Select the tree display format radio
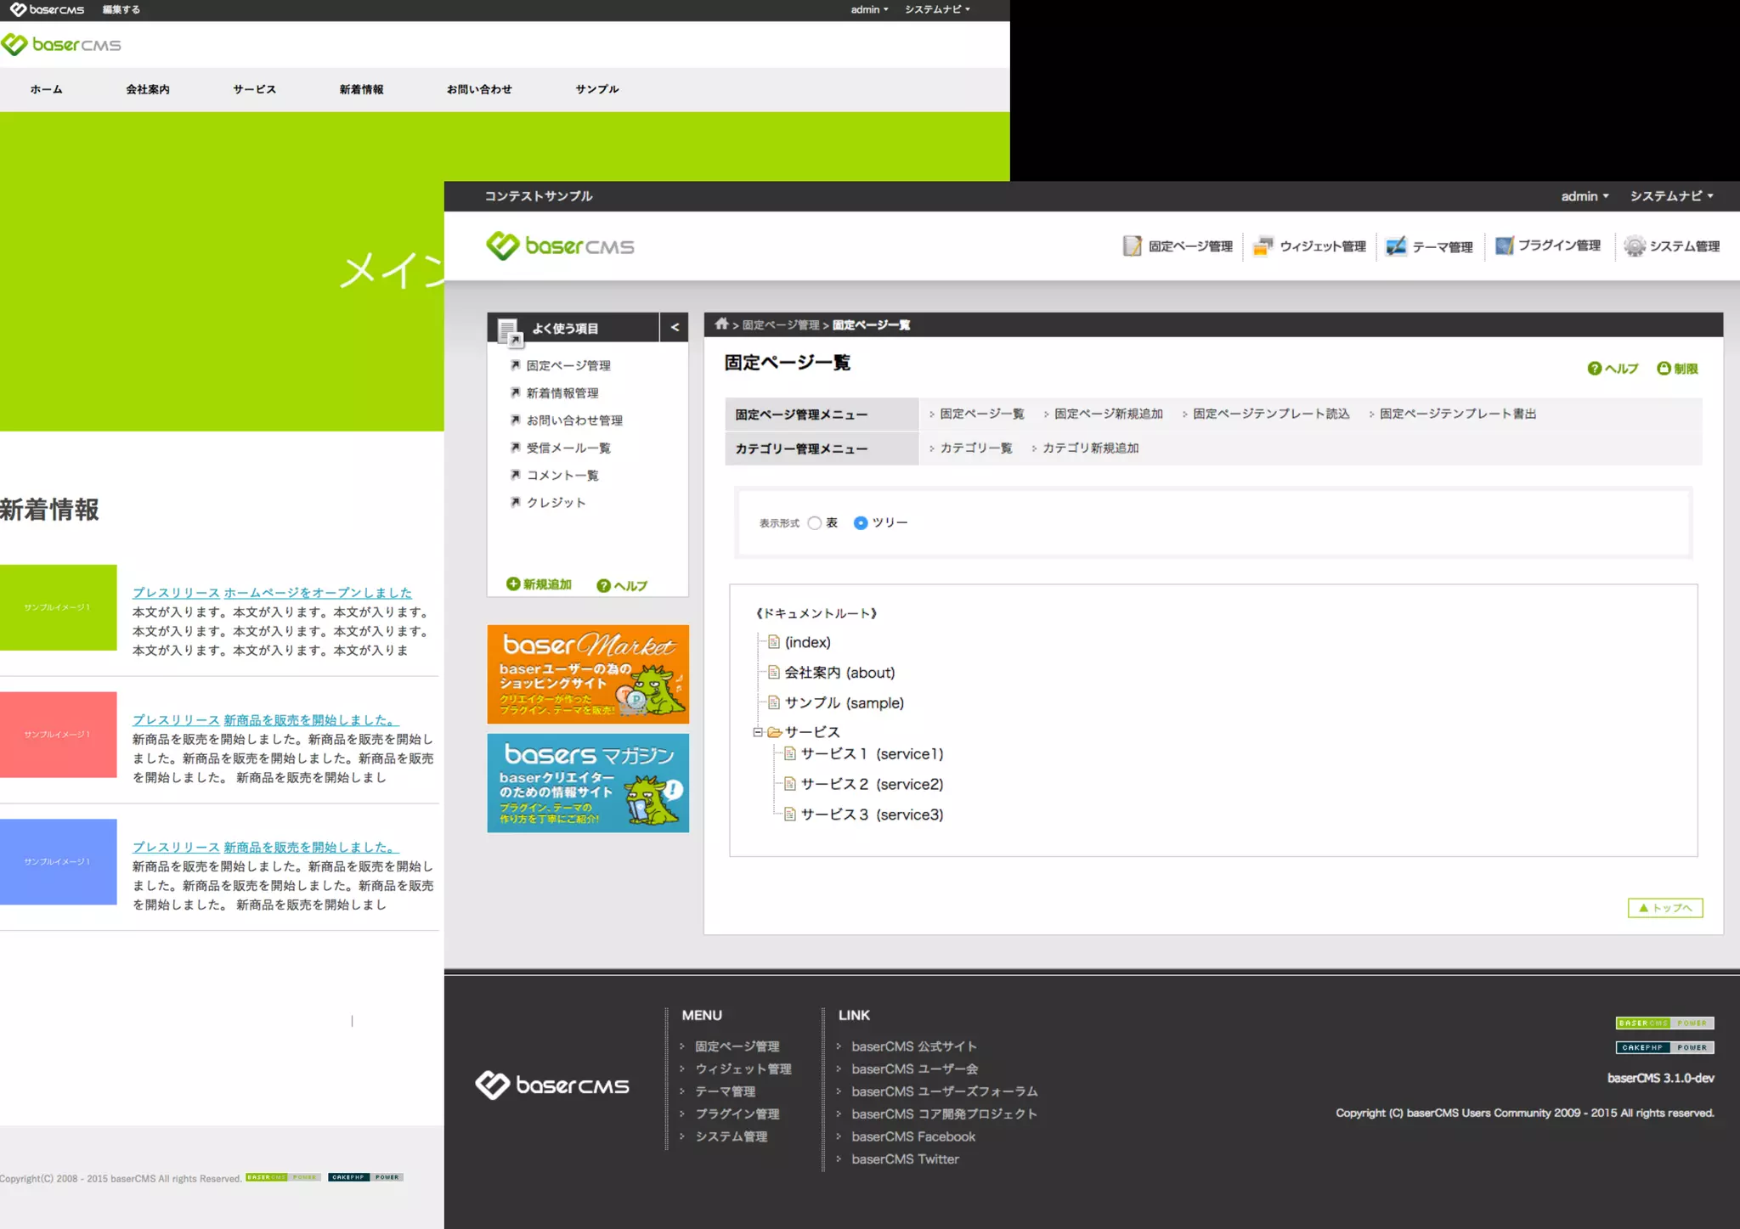1740x1229 pixels. tap(861, 522)
